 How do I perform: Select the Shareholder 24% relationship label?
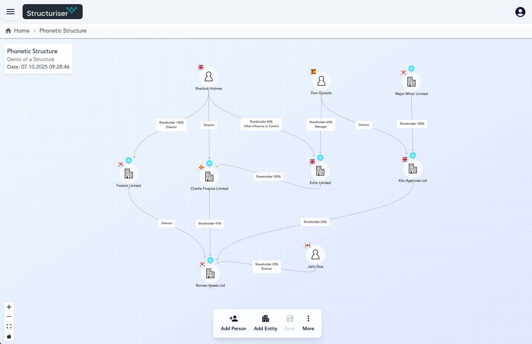[315, 222]
